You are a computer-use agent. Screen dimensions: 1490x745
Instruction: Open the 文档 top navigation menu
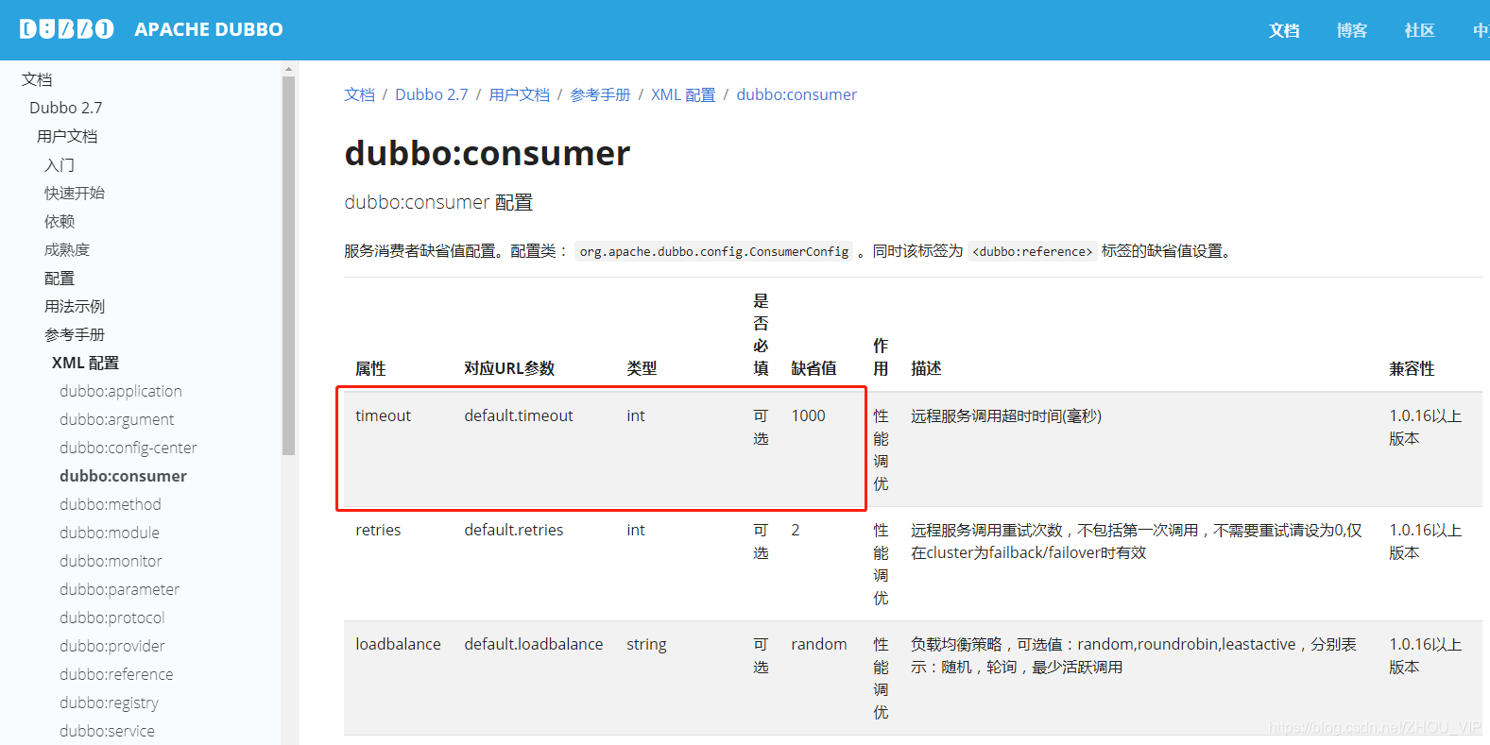click(x=1284, y=30)
